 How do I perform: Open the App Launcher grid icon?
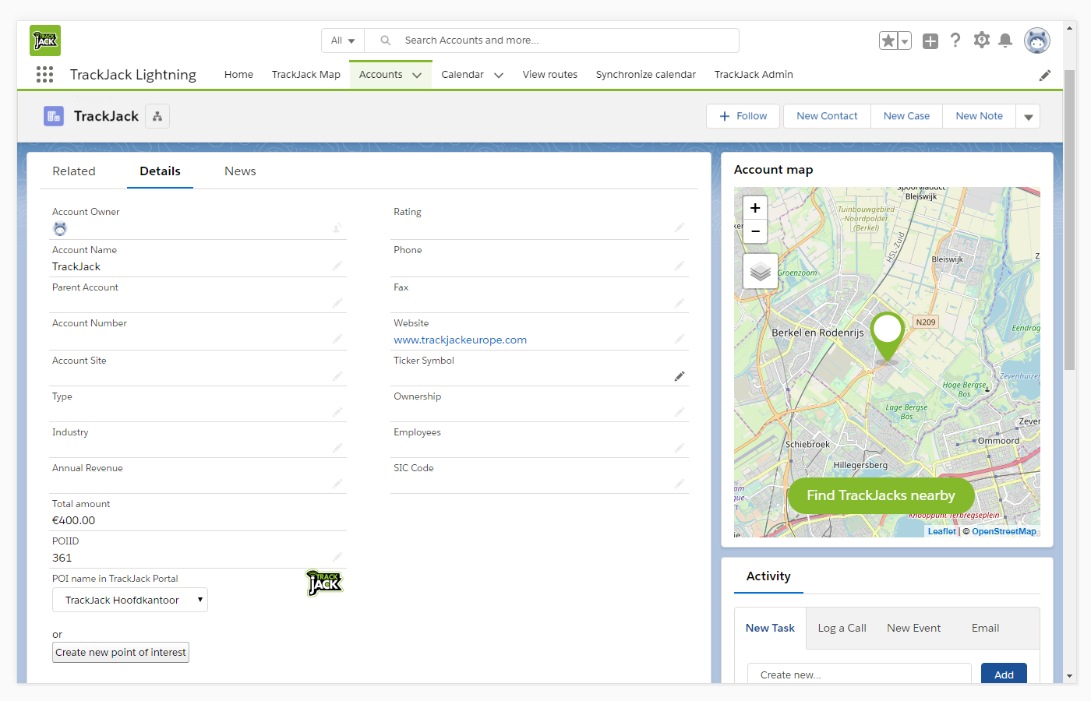point(44,75)
